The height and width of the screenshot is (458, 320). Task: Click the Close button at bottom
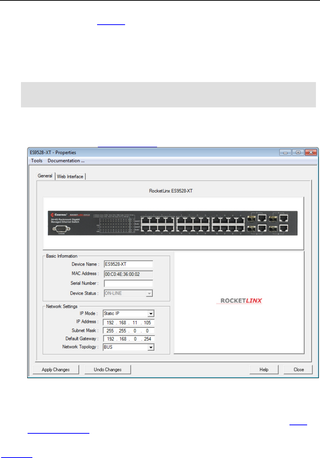pyautogui.click(x=298, y=369)
